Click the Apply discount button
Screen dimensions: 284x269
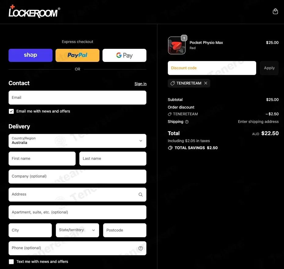(x=269, y=68)
